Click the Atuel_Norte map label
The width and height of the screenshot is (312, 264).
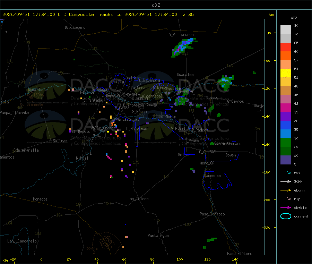click(165, 117)
